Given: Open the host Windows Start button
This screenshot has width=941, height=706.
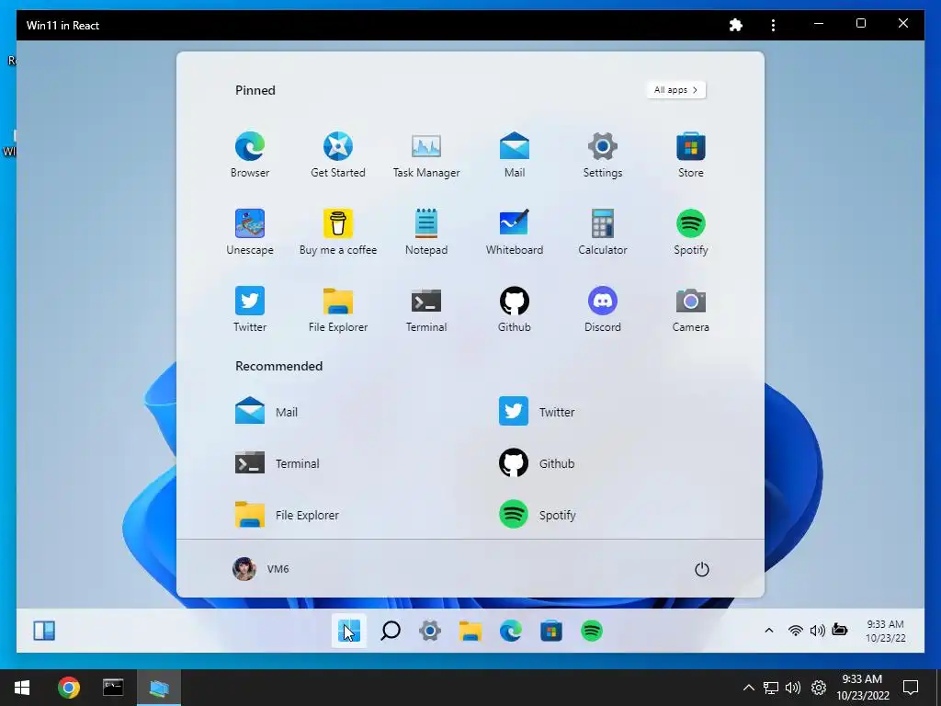Looking at the screenshot, I should click(22, 688).
